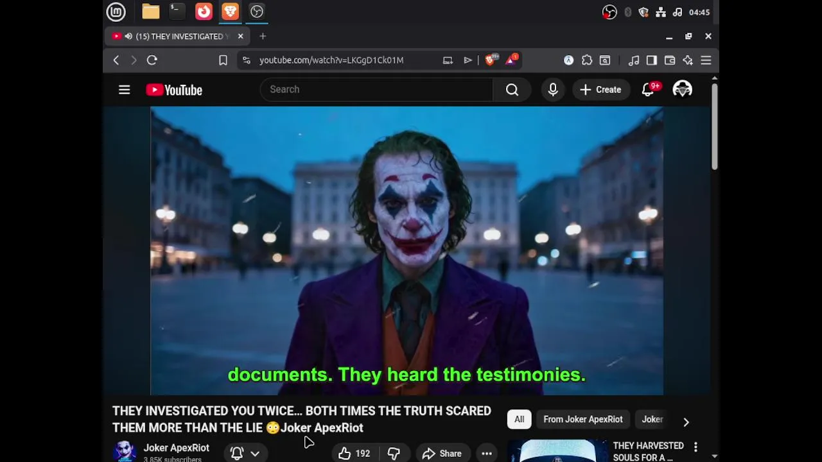Open the terminal from the panel

177,12
